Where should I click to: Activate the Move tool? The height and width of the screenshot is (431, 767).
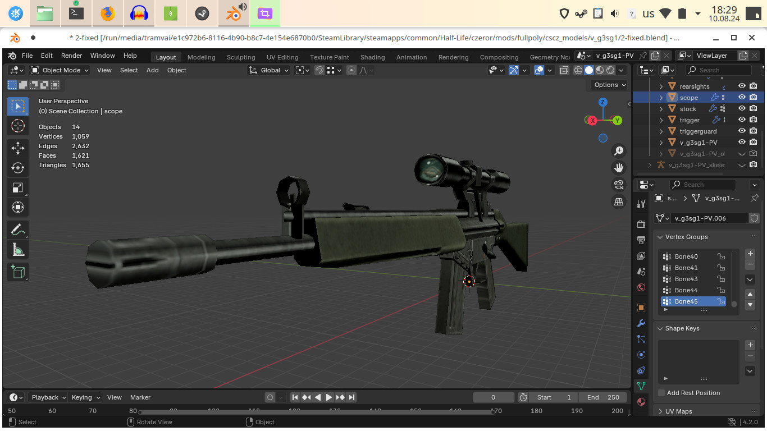pyautogui.click(x=17, y=148)
